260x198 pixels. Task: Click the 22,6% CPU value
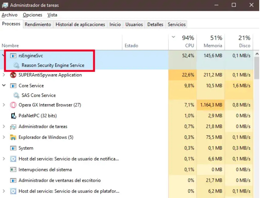coord(188,75)
